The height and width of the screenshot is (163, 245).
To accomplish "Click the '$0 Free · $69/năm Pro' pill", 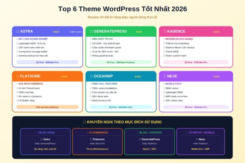I will (x=196, y=107).
